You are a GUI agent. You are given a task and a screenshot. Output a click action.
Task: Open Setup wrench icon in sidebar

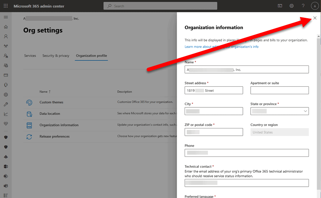tap(6, 104)
